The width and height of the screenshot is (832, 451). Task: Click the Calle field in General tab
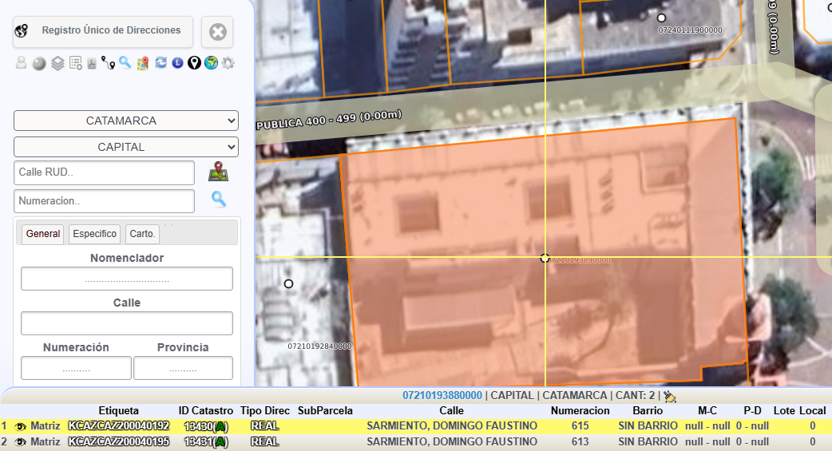pyautogui.click(x=127, y=323)
